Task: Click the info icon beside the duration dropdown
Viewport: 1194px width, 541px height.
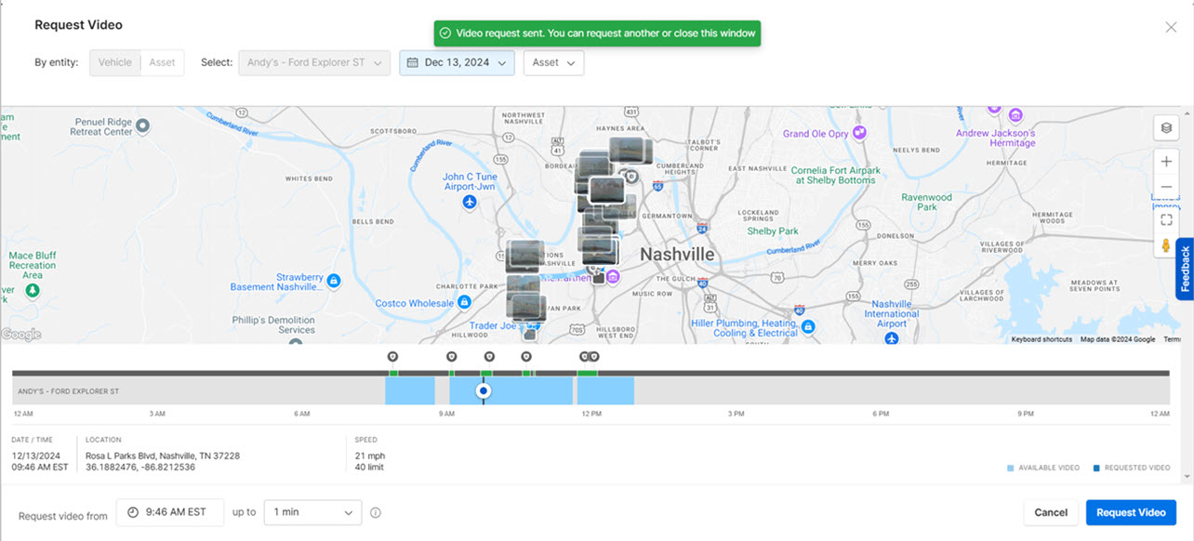Action: click(376, 512)
